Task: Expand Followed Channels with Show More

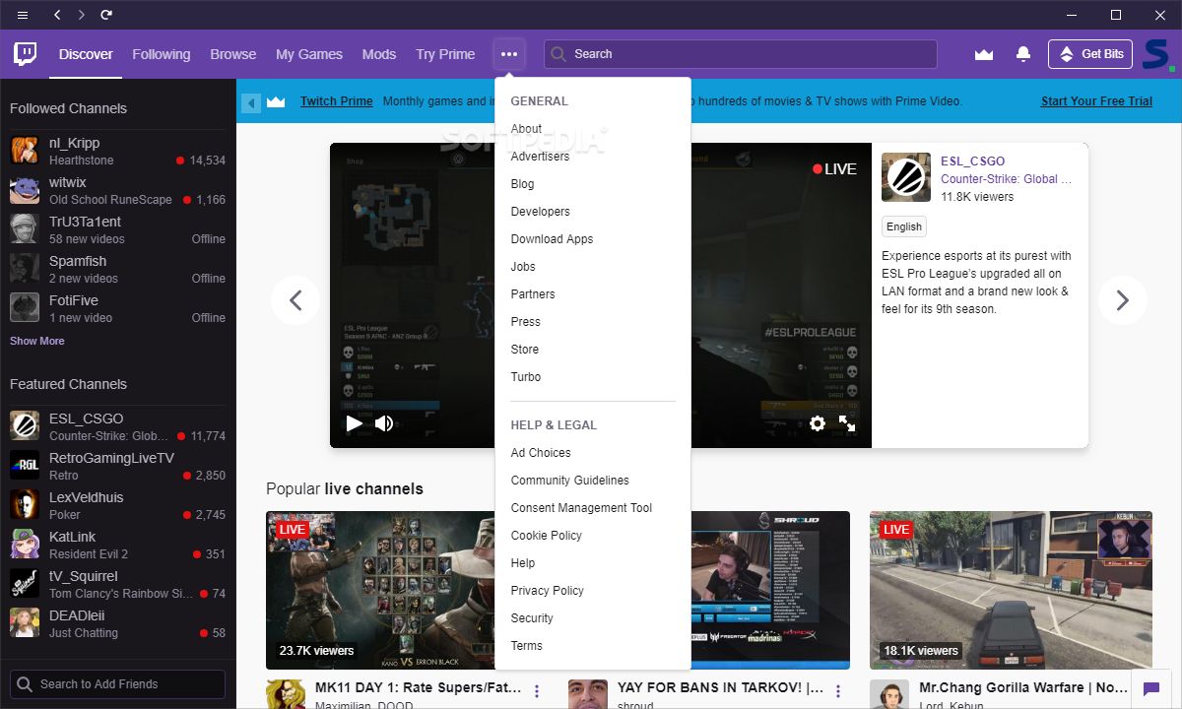Action: point(37,341)
